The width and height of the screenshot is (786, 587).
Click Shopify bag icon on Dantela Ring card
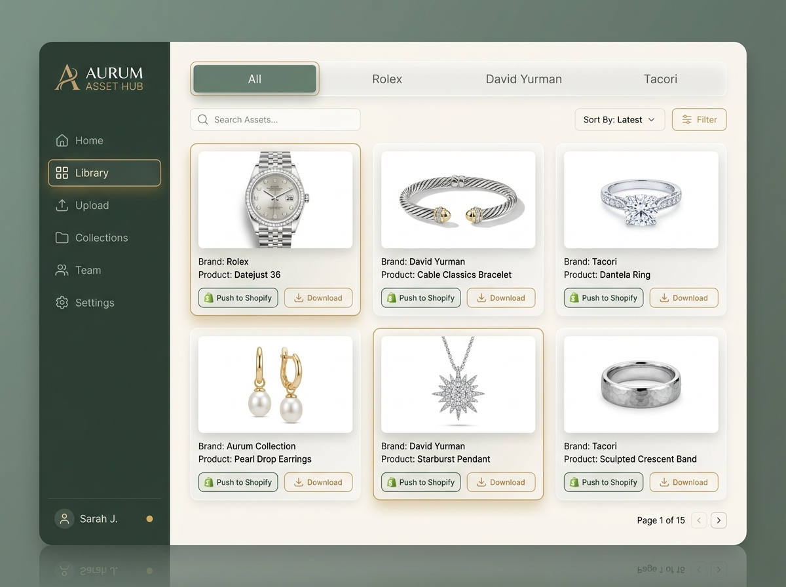tap(574, 297)
